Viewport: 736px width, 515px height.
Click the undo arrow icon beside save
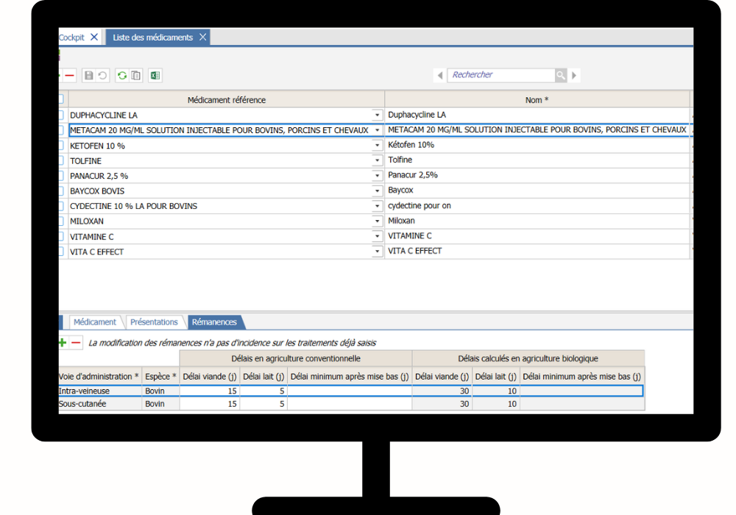click(102, 76)
